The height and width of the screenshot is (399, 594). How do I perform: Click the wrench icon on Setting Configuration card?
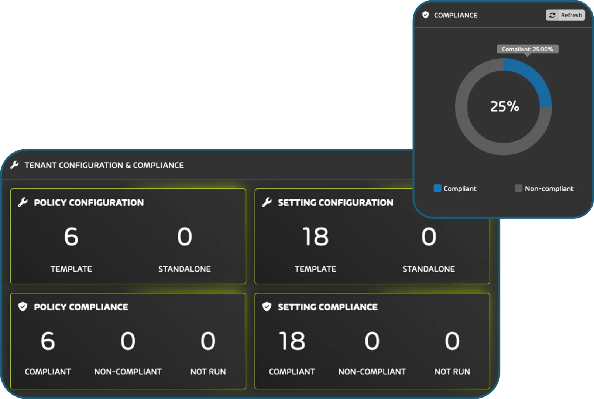[267, 202]
